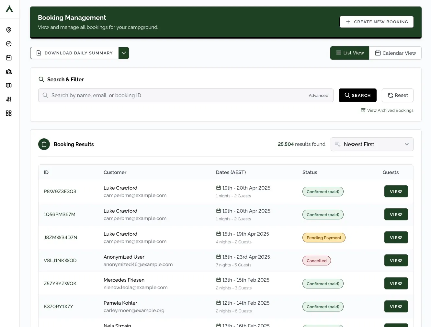Viewport: 431px width, 327px height.
Task: Open the location pin sidebar icon
Action: (9, 30)
